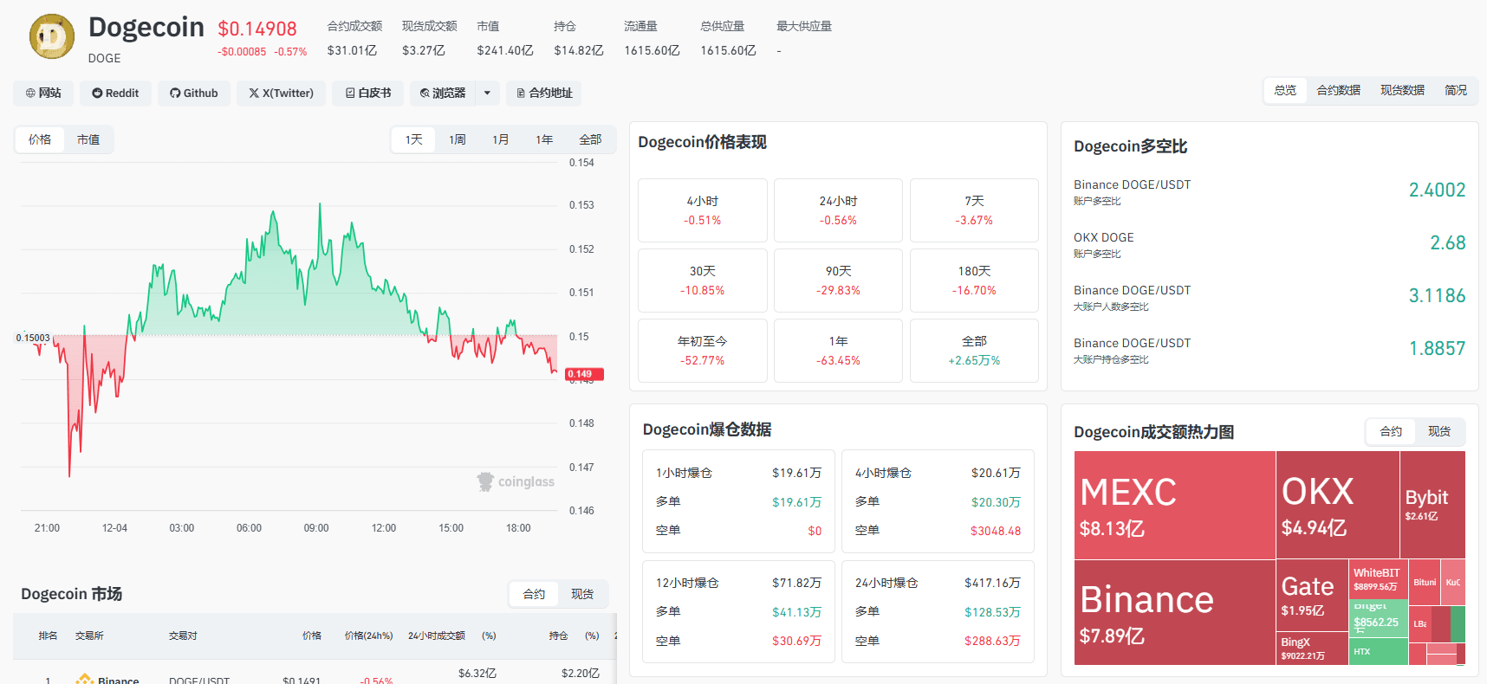The height and width of the screenshot is (684, 1487).
Task: Click the Dogecoin coin logo
Action: [x=52, y=36]
